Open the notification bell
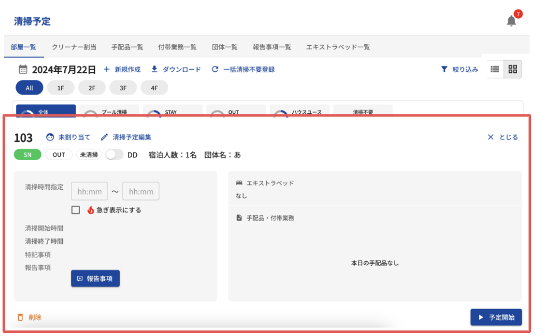539x336 pixels. pos(511,21)
